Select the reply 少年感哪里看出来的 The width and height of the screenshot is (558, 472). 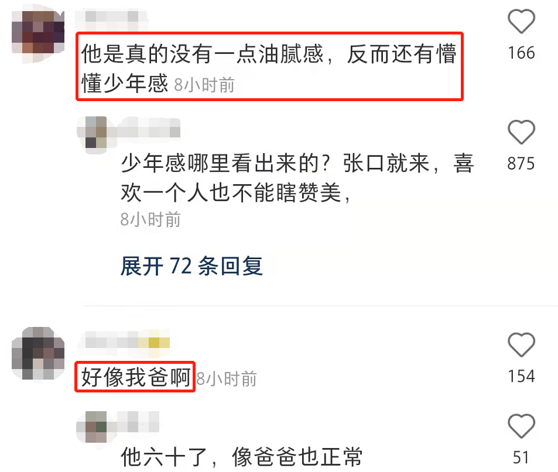click(x=297, y=178)
